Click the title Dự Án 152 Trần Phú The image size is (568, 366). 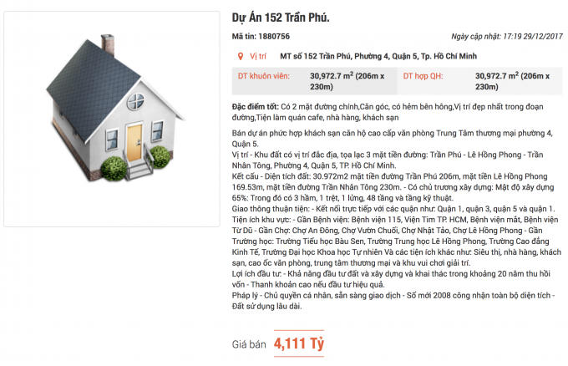[x=281, y=18]
